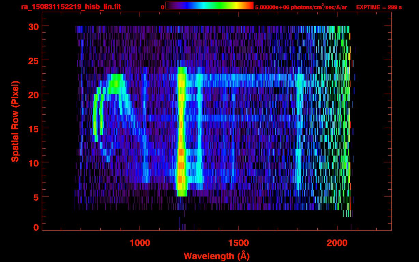This screenshot has width=419, height=262.
Task: Click the ra_150831152219_hisb_lin.fit filename title
Action: tap(71, 7)
